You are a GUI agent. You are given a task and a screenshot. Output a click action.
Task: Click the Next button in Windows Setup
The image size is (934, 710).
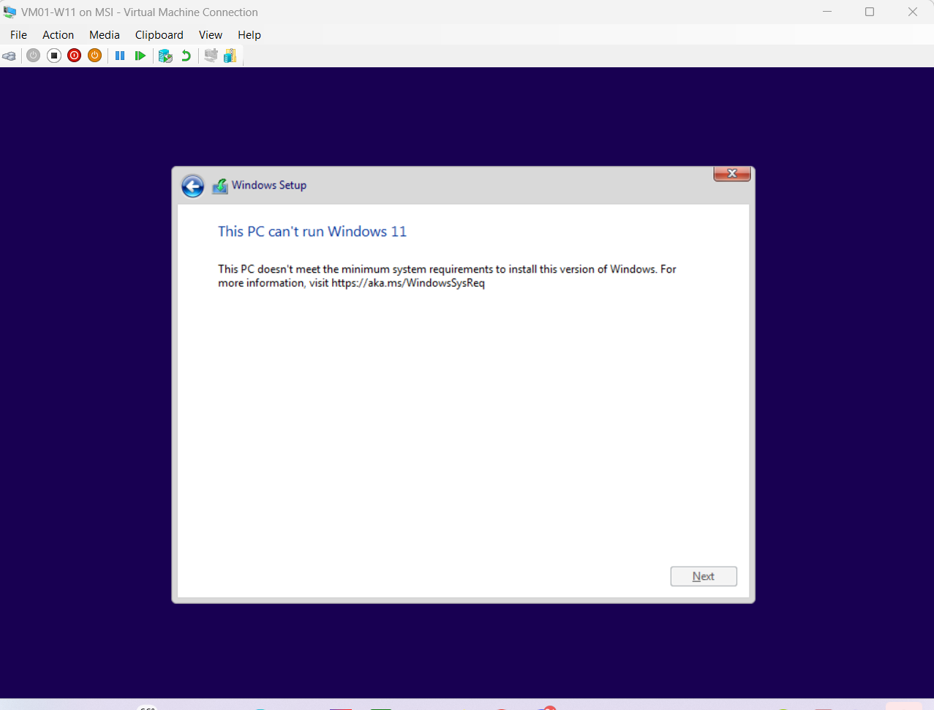coord(704,576)
